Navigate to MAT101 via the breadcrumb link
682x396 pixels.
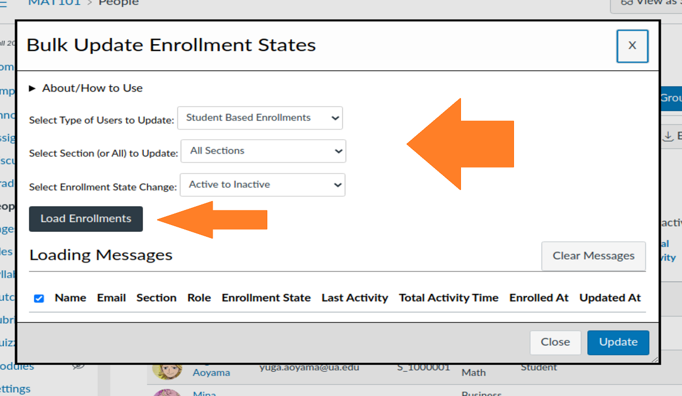click(54, 3)
